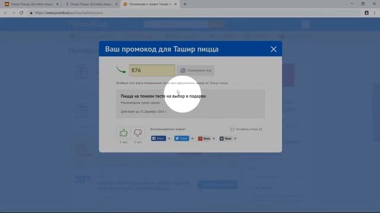Copy the promo code with Скопировать код

point(196,70)
